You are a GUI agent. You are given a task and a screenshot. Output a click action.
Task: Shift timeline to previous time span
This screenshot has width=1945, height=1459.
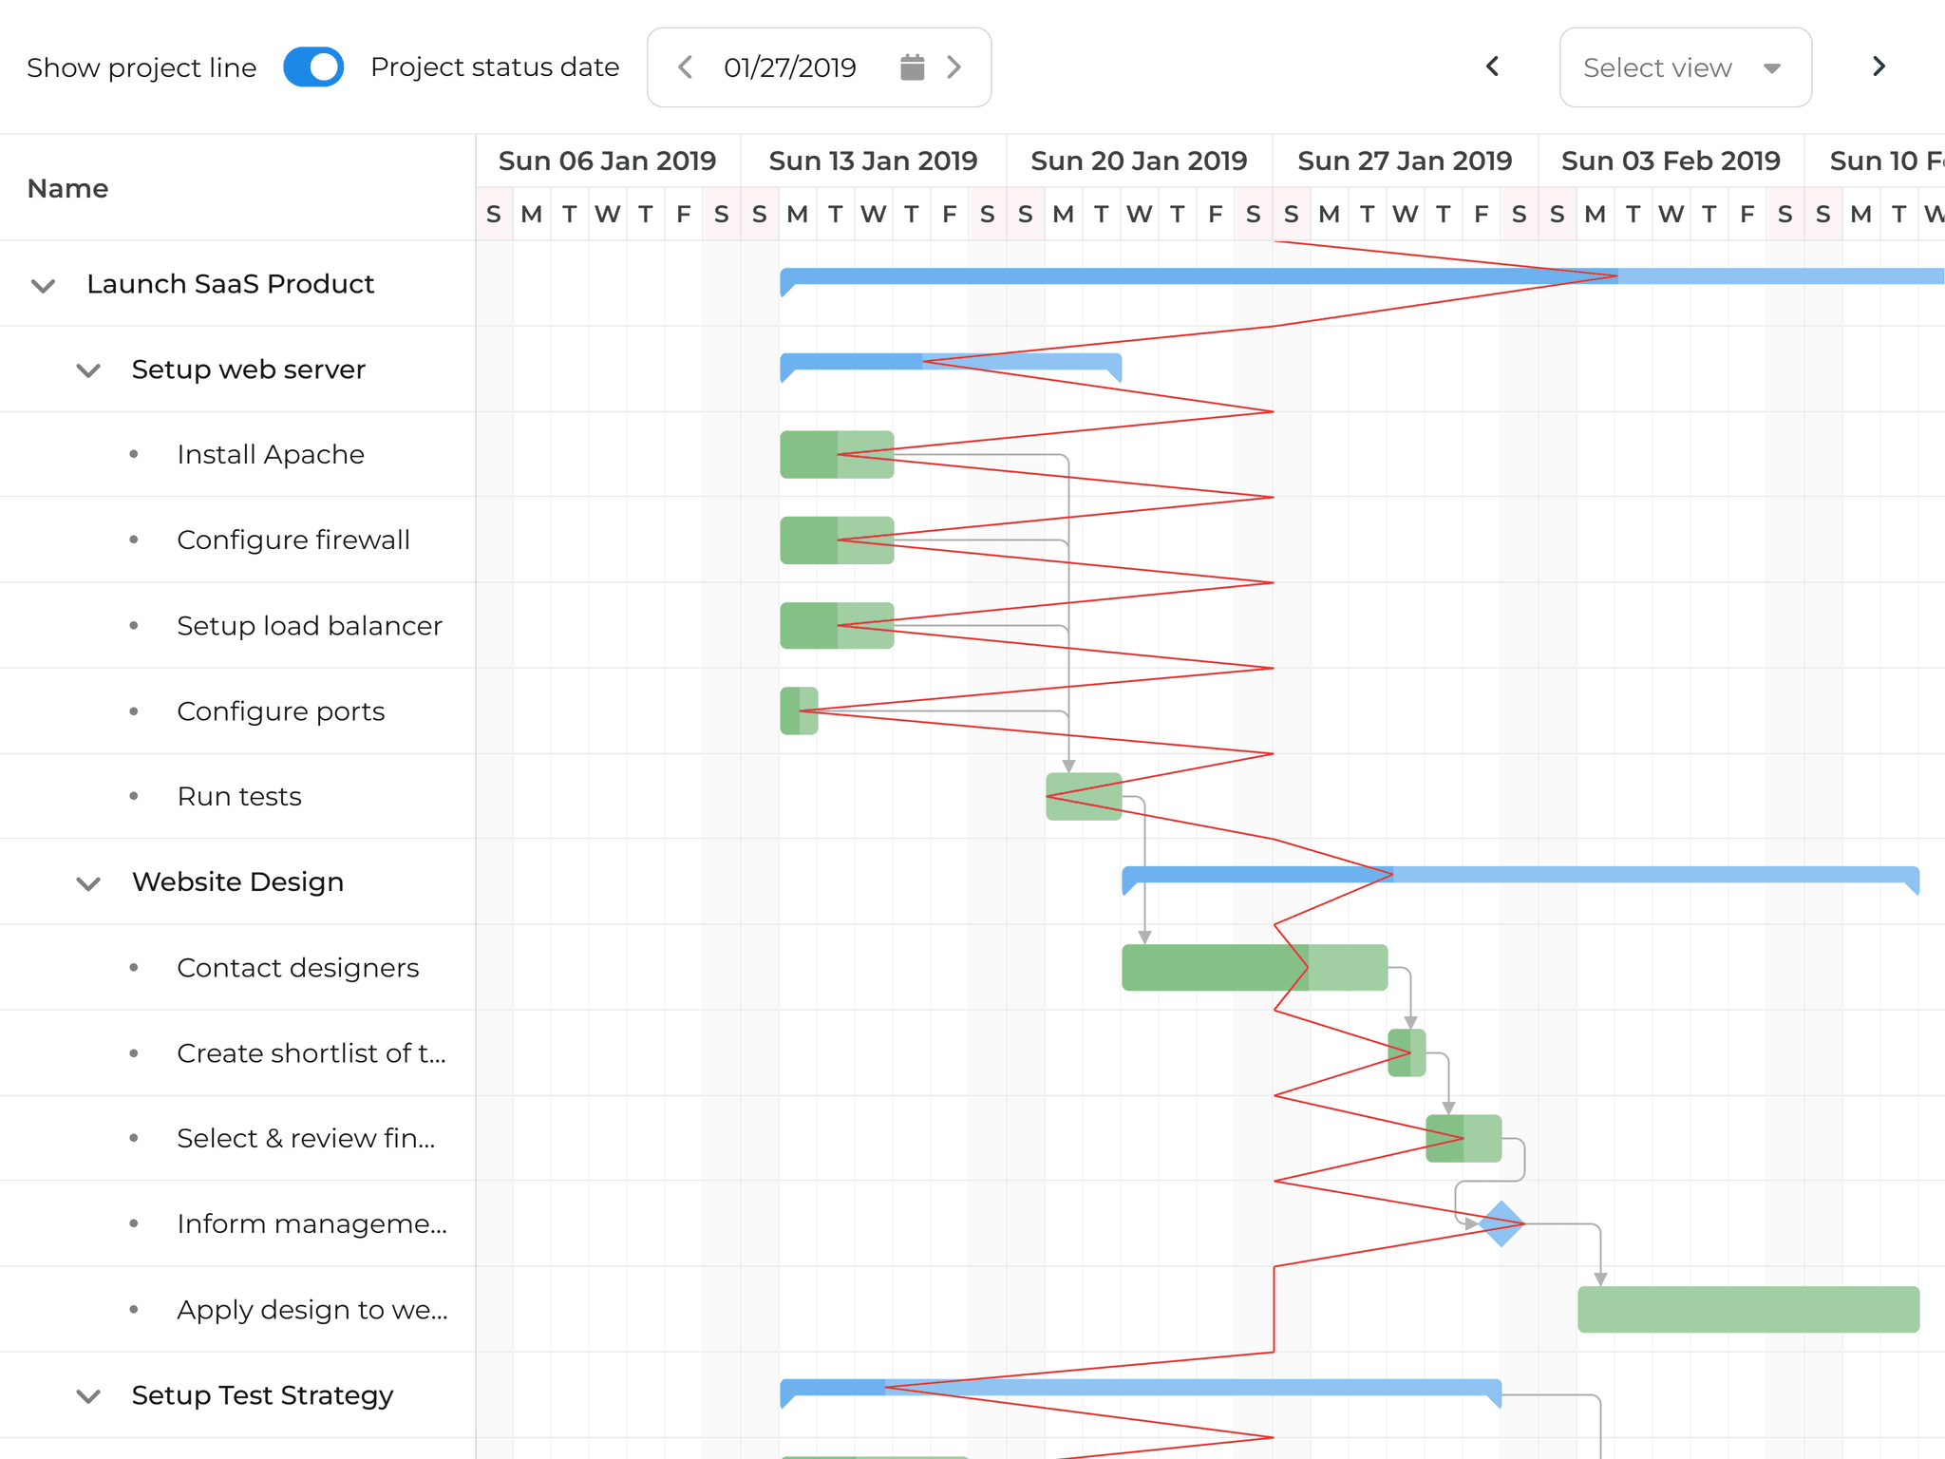point(1492,66)
